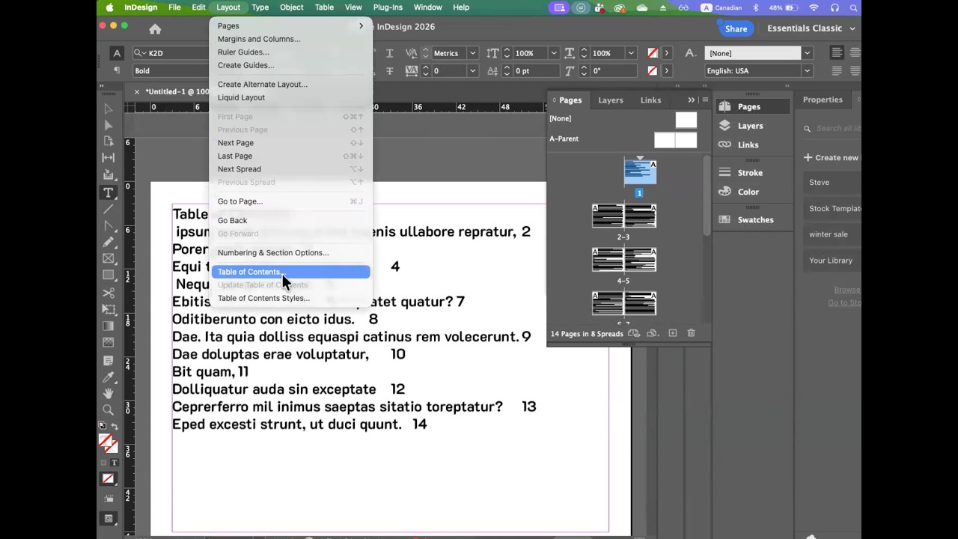Switch to the Layers tab
The width and height of the screenshot is (958, 539).
611,100
